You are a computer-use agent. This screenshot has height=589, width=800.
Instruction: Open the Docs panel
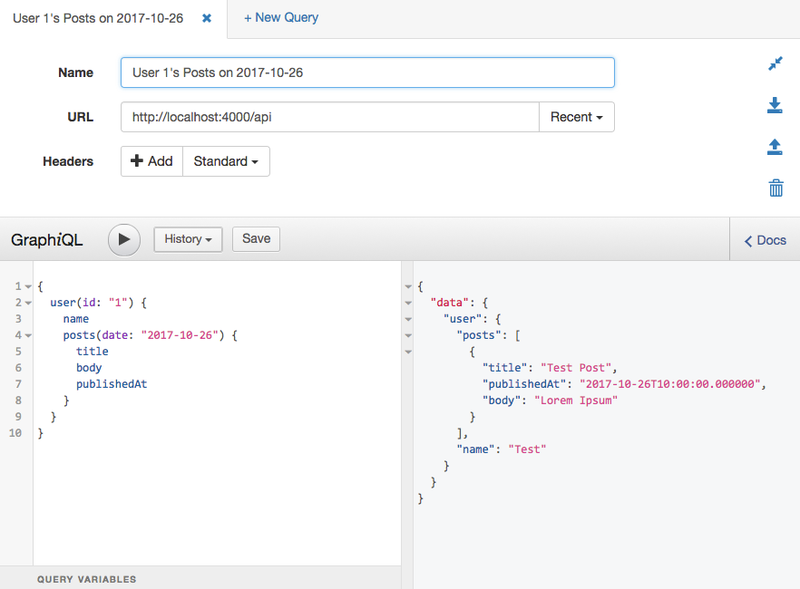pyautogui.click(x=765, y=240)
